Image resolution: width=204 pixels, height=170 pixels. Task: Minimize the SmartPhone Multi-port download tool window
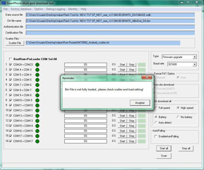[182, 2]
